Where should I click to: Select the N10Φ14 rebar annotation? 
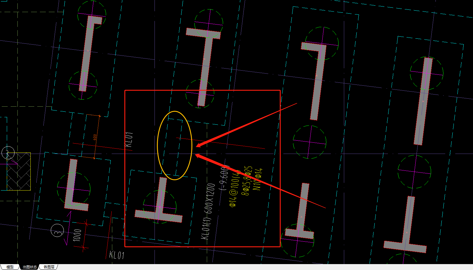[257, 179]
